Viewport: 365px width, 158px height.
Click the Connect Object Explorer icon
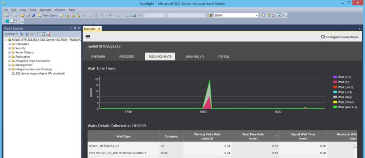click(21, 34)
